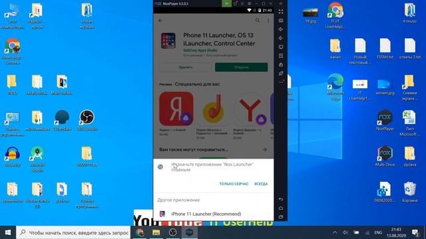
Task: Click the green play macro button in the Nox title bar
Action: (x=226, y=3)
